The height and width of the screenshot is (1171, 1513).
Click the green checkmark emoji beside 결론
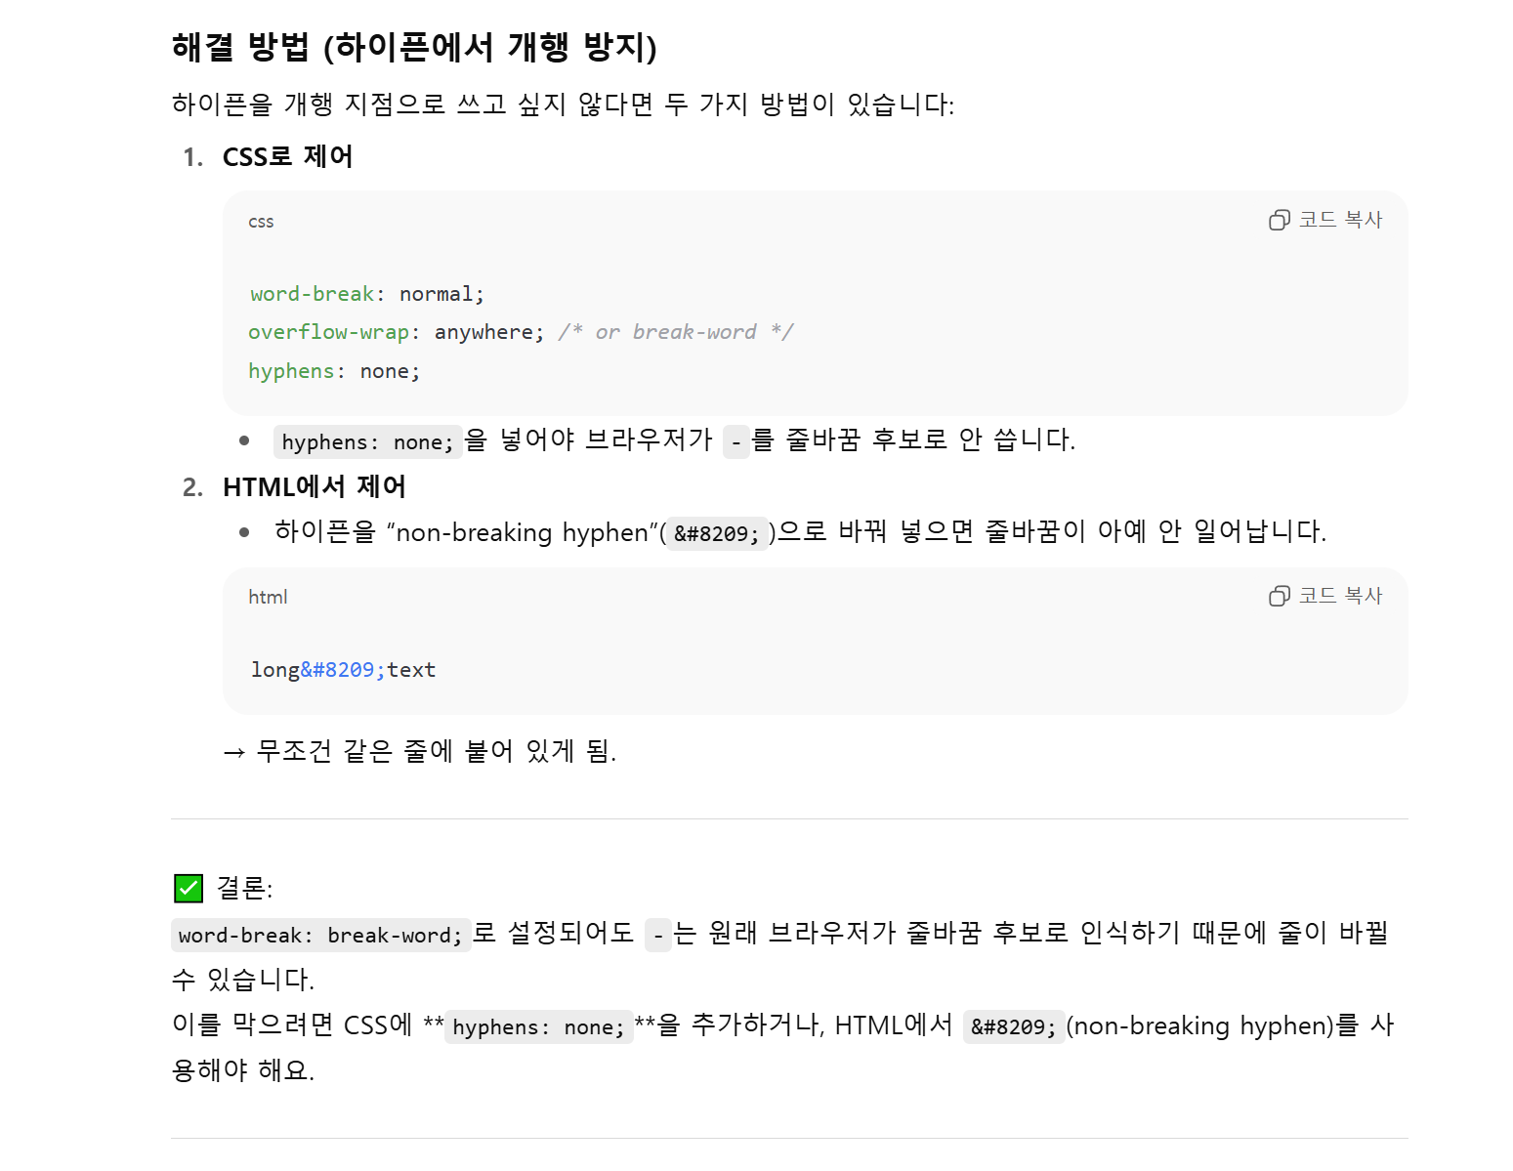(x=189, y=888)
